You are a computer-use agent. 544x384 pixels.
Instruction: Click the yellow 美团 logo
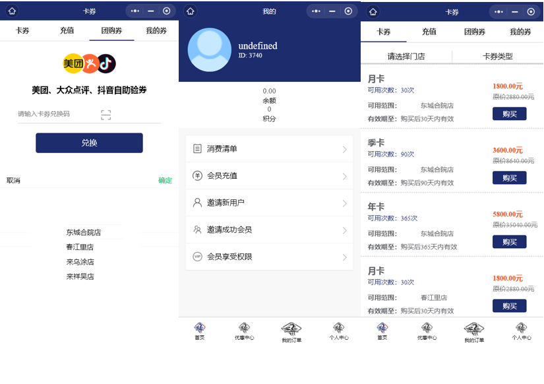tap(73, 63)
